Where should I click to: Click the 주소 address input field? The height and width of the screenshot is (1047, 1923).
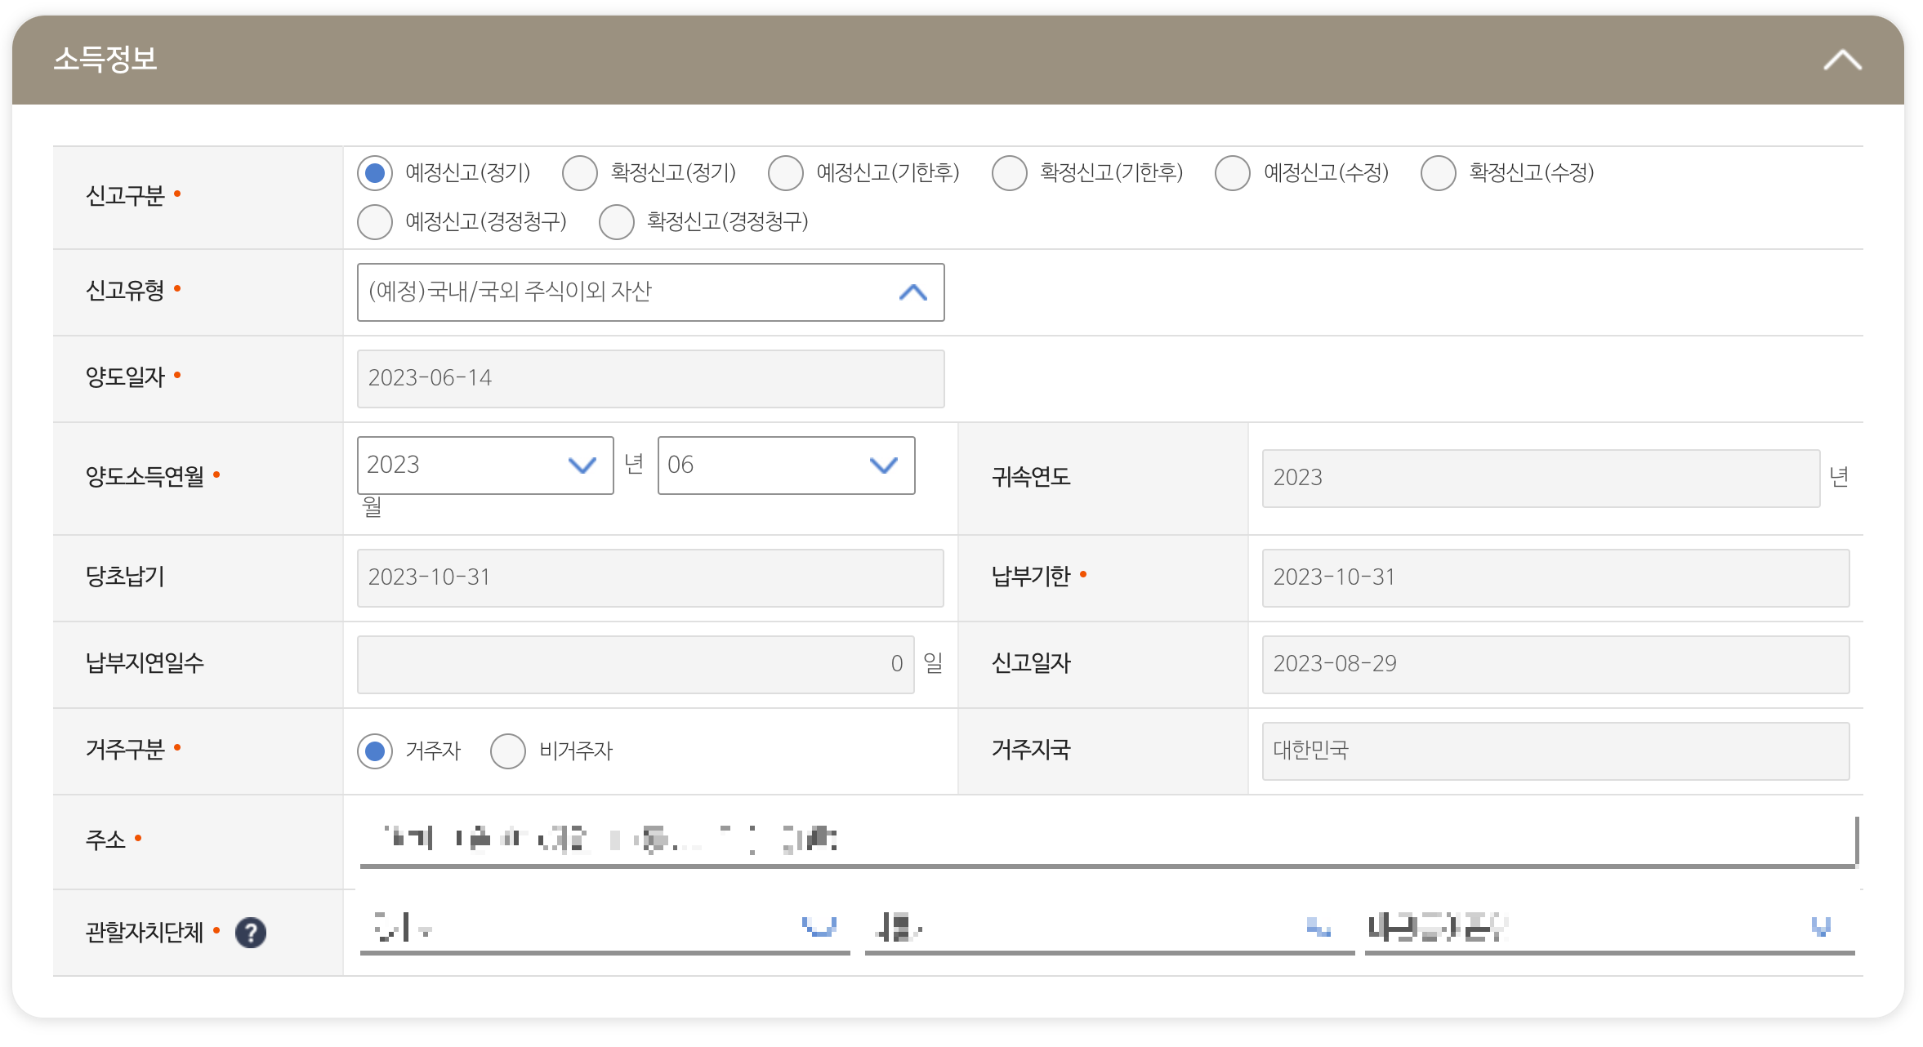click(x=1107, y=840)
